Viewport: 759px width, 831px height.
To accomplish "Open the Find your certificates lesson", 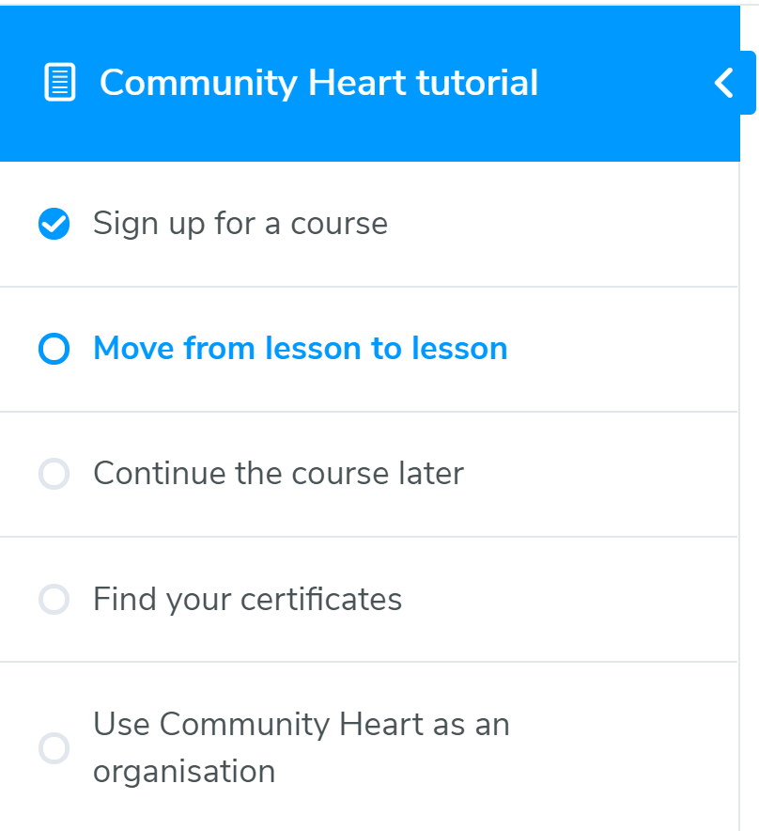I will [x=247, y=599].
